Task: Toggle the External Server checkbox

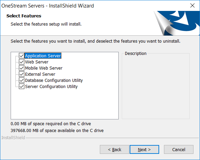Action: pos(22,74)
